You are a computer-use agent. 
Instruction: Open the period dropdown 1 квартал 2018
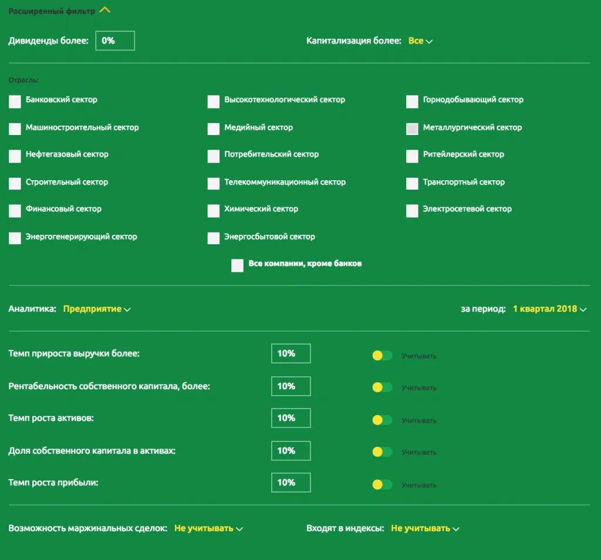[549, 309]
